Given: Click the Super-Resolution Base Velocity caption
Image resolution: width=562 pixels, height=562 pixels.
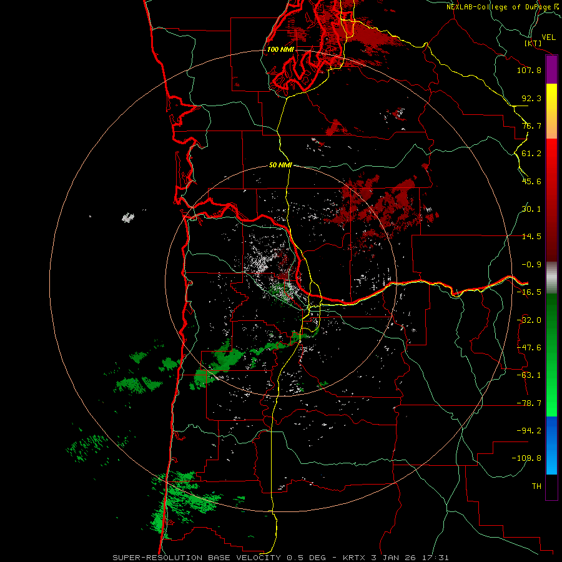Looking at the screenshot, I should pyautogui.click(x=280, y=558).
